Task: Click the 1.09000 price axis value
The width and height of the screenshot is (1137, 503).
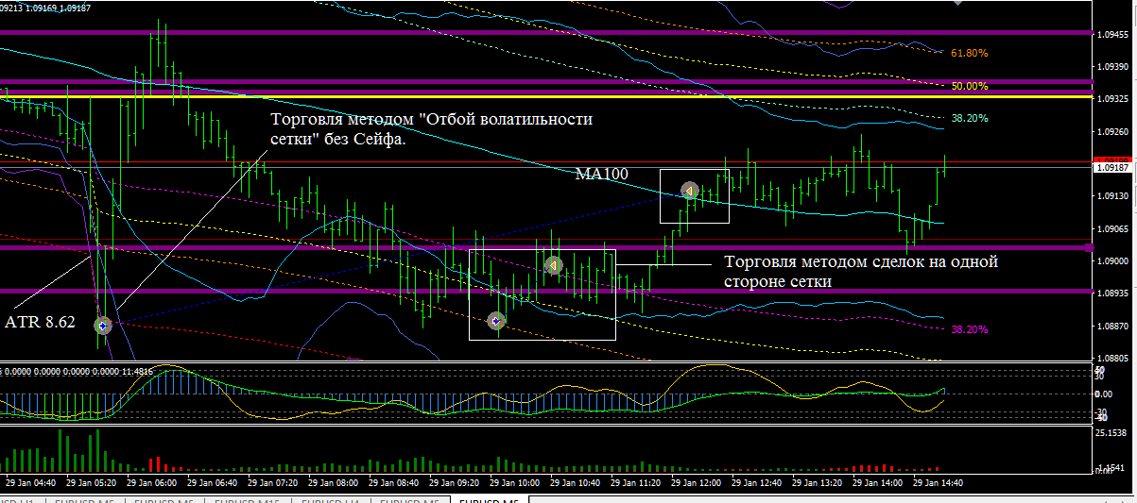Action: [1112, 260]
